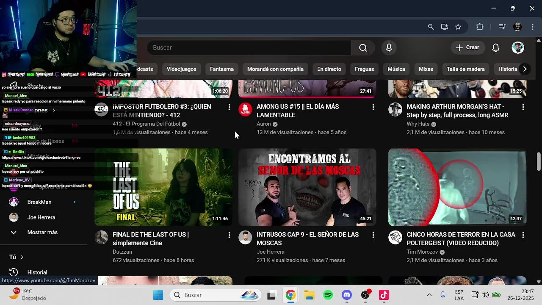Open Historial in the sidebar
Screen dimensions: 542x305
37,272
